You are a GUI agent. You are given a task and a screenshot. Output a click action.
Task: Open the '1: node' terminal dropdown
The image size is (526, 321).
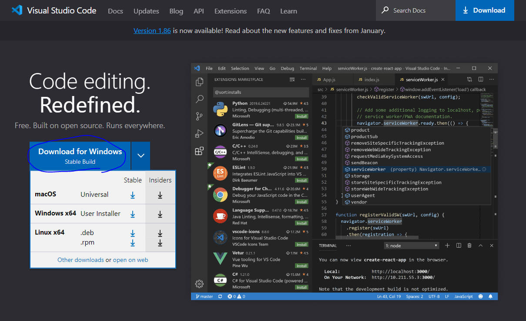412,245
